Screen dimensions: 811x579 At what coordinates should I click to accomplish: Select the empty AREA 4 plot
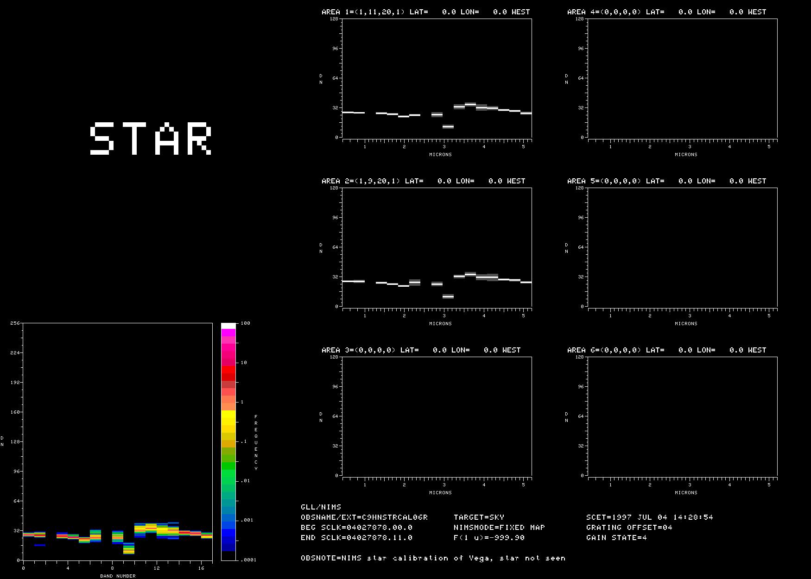point(683,78)
